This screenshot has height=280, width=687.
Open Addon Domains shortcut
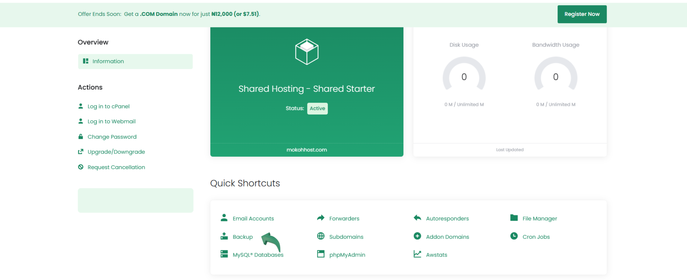point(447,237)
